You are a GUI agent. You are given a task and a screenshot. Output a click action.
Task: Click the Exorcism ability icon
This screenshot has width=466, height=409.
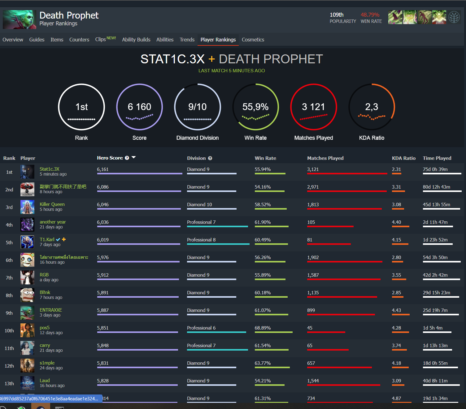439,17
